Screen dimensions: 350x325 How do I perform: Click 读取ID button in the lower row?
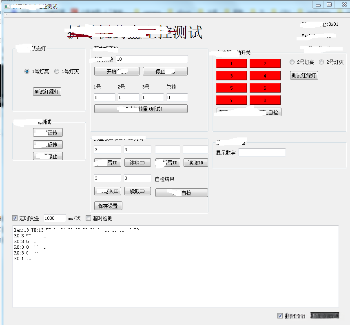point(137,191)
